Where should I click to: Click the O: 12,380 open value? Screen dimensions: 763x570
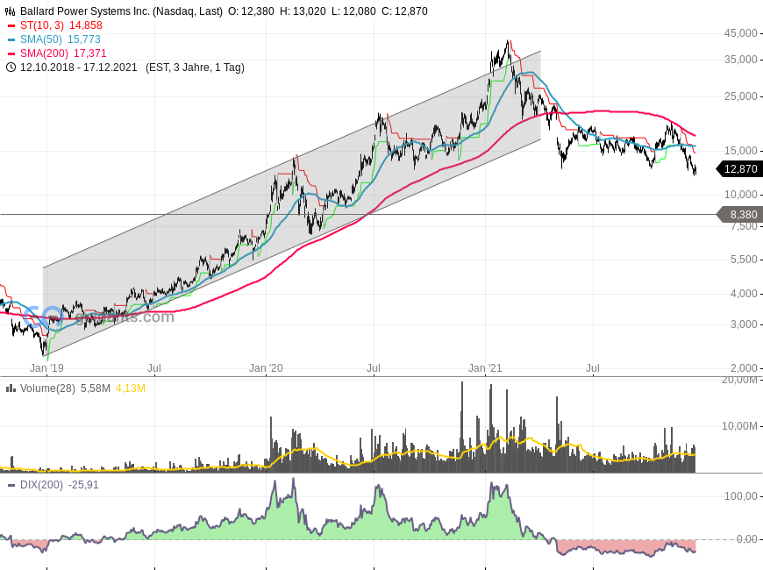click(251, 11)
